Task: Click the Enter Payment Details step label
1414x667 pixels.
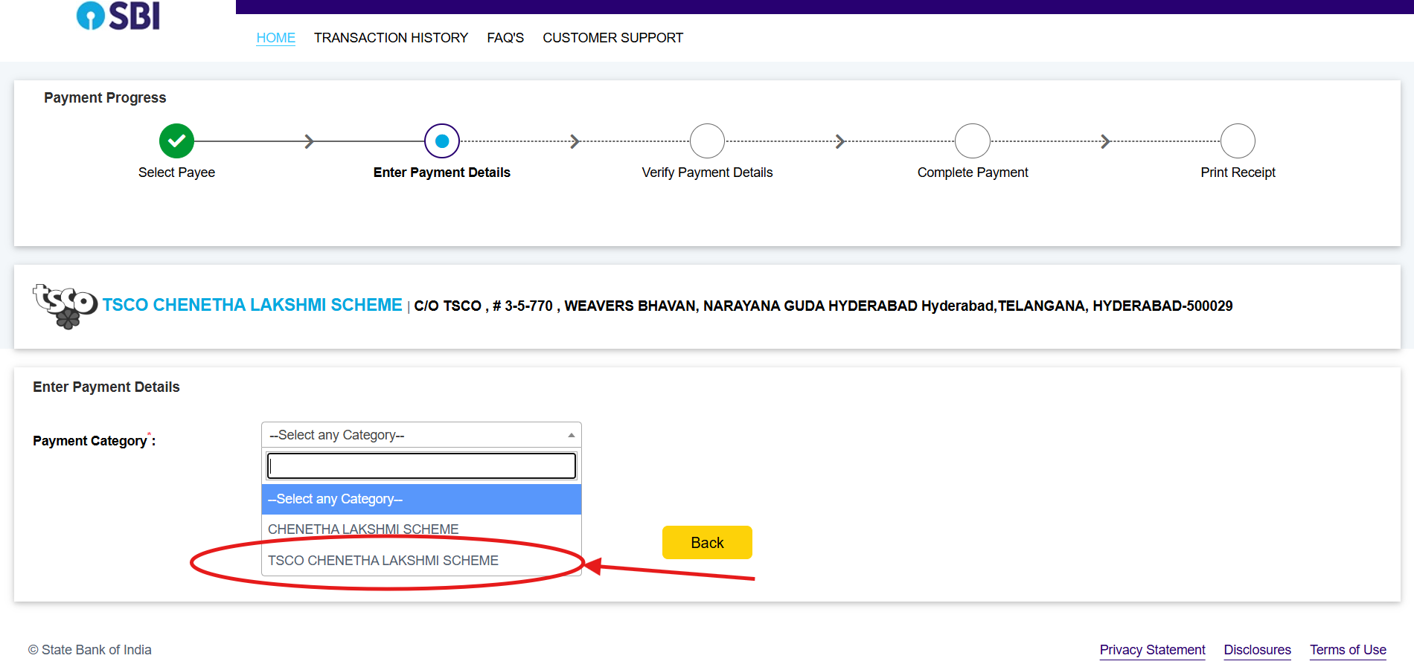Action: [442, 173]
